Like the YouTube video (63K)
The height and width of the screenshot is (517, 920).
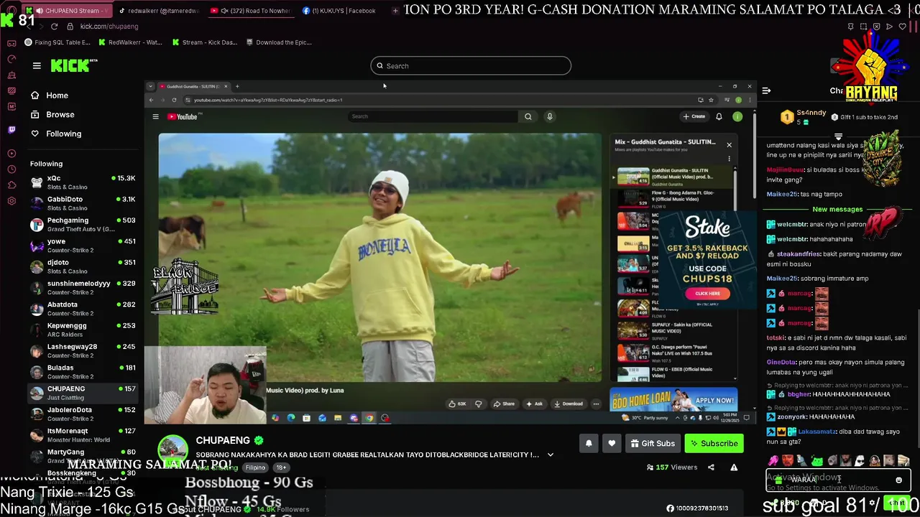(x=457, y=404)
